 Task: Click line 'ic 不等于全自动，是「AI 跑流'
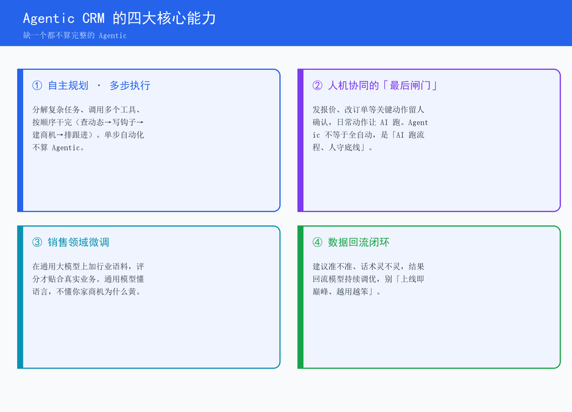(368, 135)
